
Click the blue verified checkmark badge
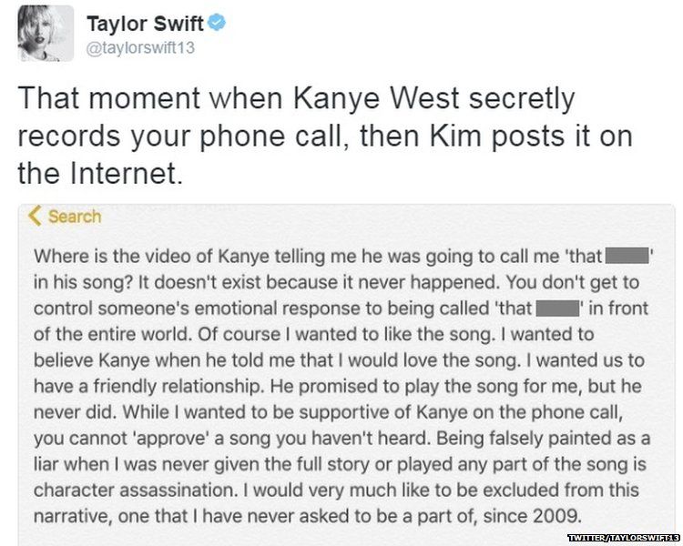217,23
